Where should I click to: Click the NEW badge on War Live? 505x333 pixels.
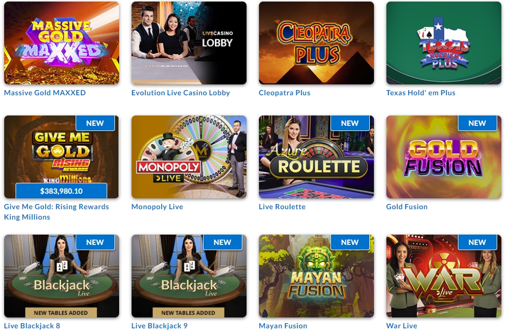coord(478,242)
